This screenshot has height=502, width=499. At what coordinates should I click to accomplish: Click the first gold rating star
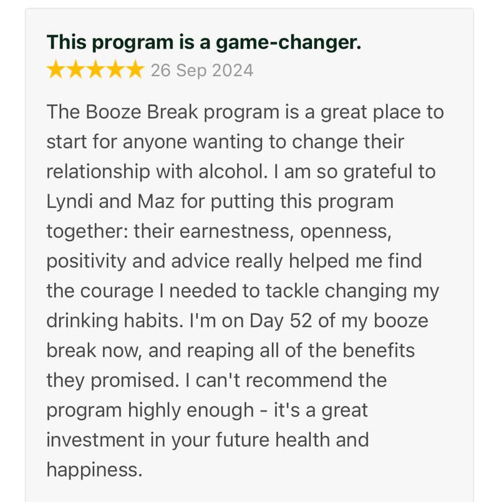coord(56,69)
